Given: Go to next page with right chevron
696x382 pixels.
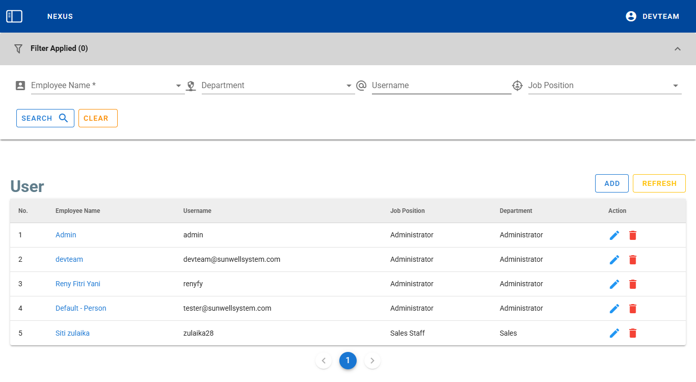Looking at the screenshot, I should click(x=372, y=361).
